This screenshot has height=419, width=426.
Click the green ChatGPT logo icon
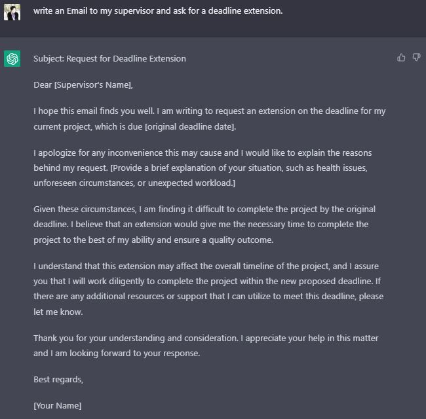[12, 59]
